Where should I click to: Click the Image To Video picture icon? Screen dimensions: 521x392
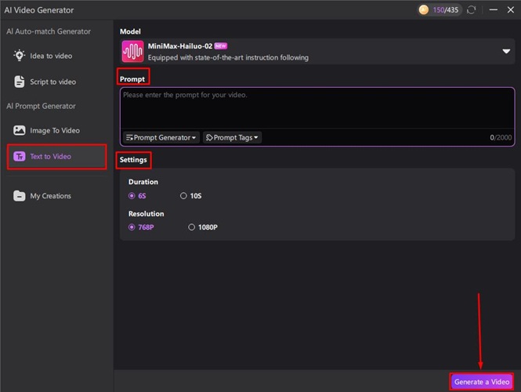point(20,131)
